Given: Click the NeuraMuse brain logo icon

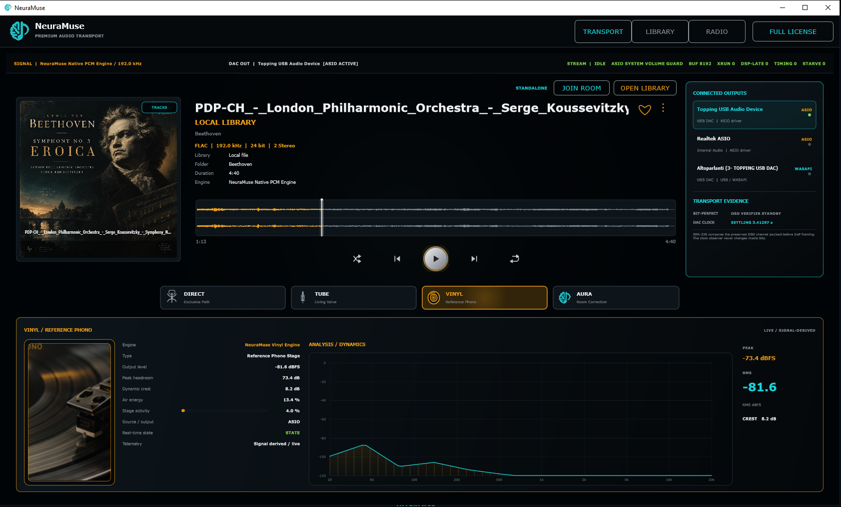Looking at the screenshot, I should (x=19, y=31).
